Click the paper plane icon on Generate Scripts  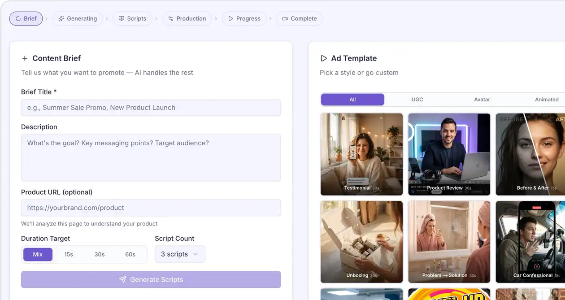pyautogui.click(x=122, y=279)
